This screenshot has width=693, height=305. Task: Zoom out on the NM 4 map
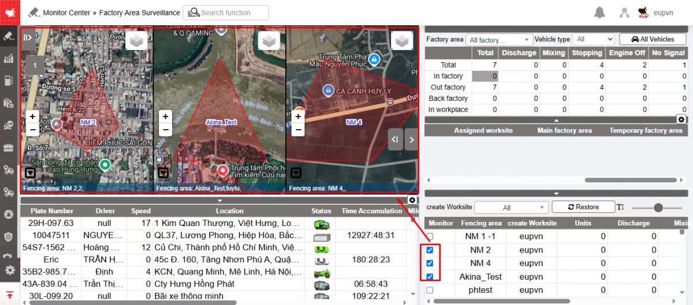298,130
